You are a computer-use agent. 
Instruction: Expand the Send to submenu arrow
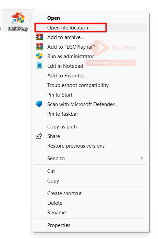pyautogui.click(x=142, y=158)
